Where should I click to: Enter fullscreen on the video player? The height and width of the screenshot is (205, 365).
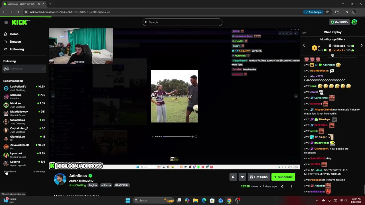pyautogui.click(x=196, y=137)
